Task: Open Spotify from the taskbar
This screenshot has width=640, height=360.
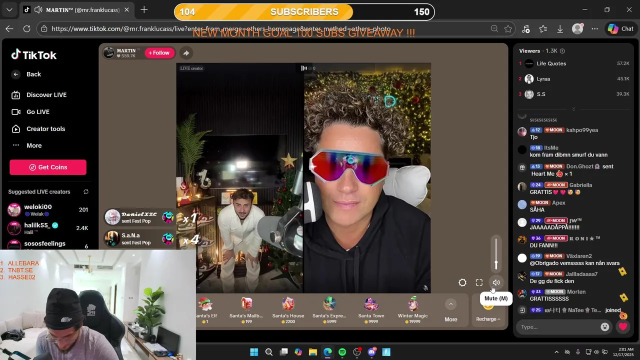Action: point(342,352)
